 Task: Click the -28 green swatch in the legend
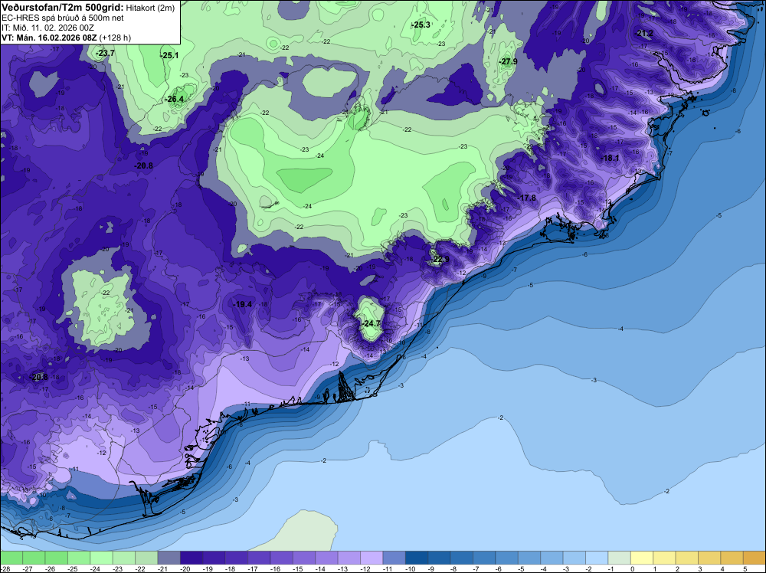11,558
